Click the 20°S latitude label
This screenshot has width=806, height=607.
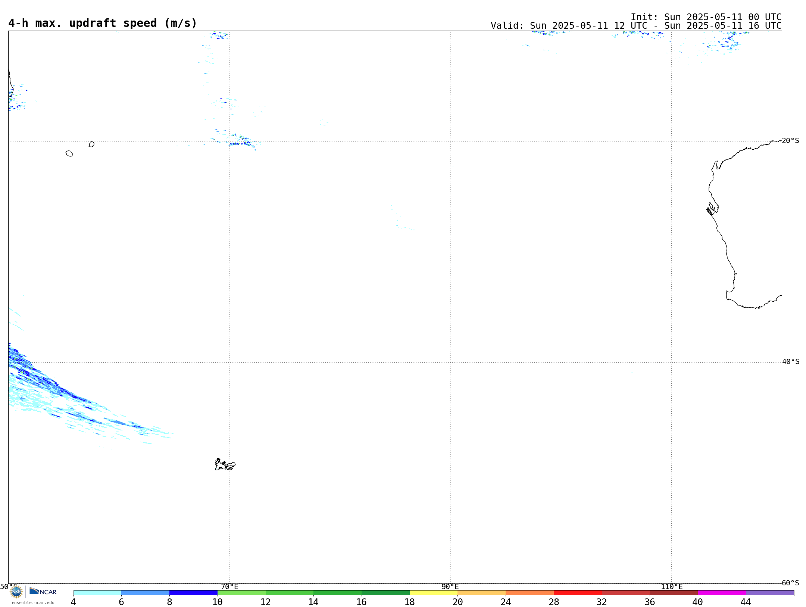pos(790,141)
